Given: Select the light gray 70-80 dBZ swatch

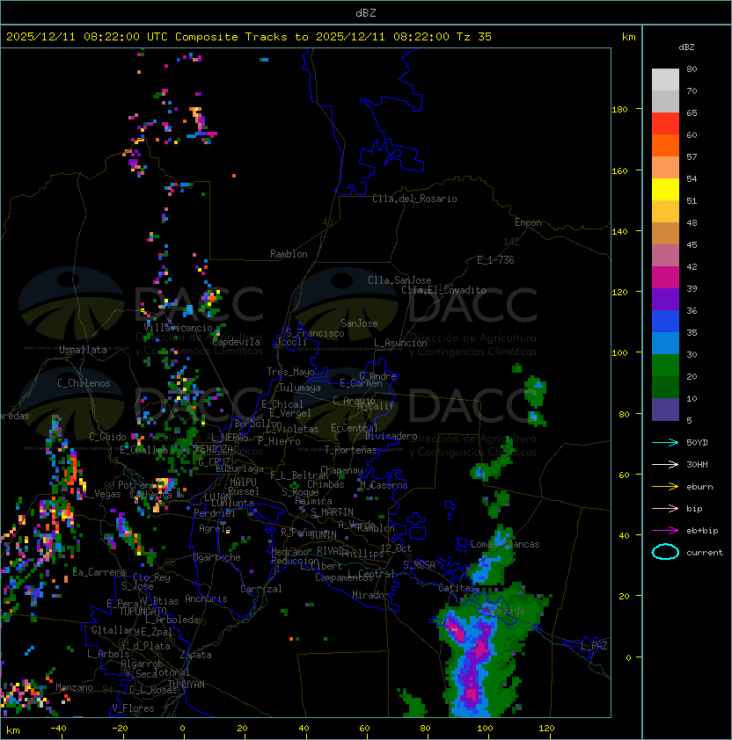Looking at the screenshot, I should coord(665,79).
